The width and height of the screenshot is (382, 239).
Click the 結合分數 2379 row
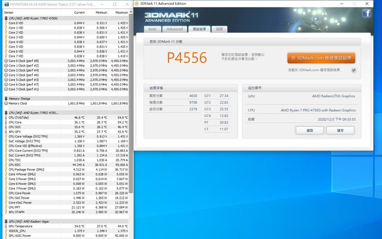(173, 109)
